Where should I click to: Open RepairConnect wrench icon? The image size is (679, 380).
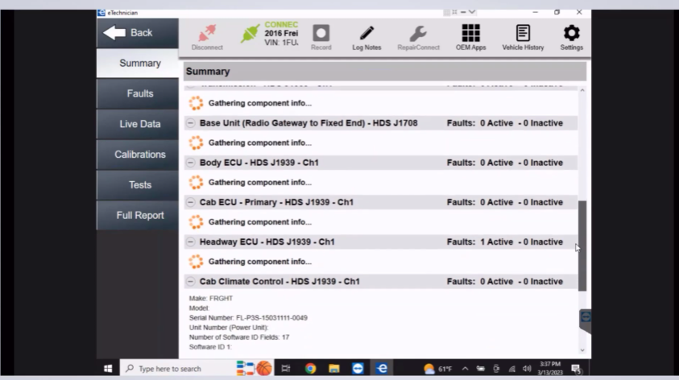pos(418,37)
